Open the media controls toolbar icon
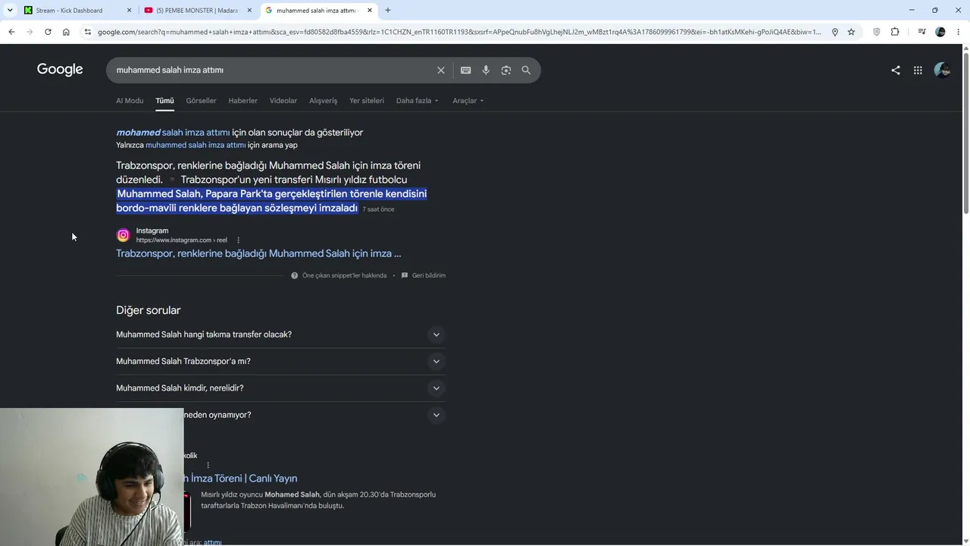This screenshot has height=546, width=970. [921, 32]
